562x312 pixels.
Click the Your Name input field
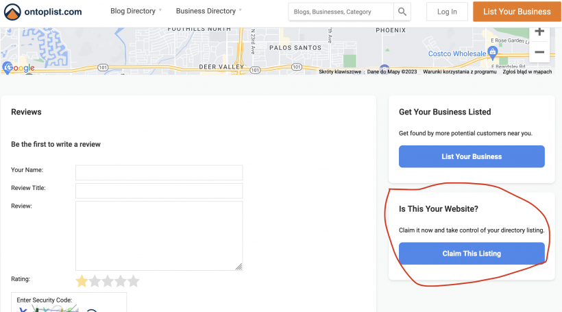click(159, 173)
